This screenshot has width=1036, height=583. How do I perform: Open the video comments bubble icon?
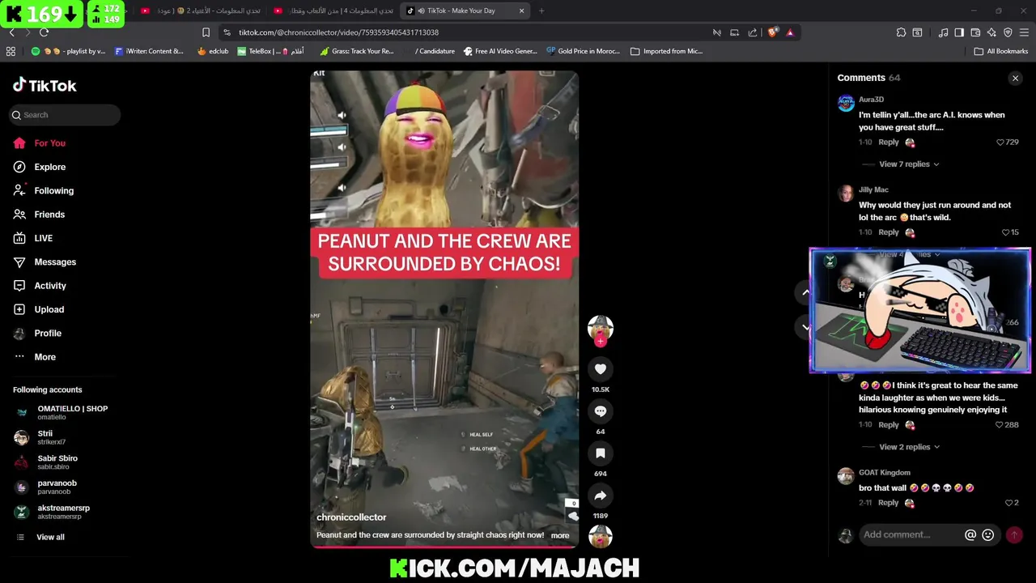click(601, 411)
